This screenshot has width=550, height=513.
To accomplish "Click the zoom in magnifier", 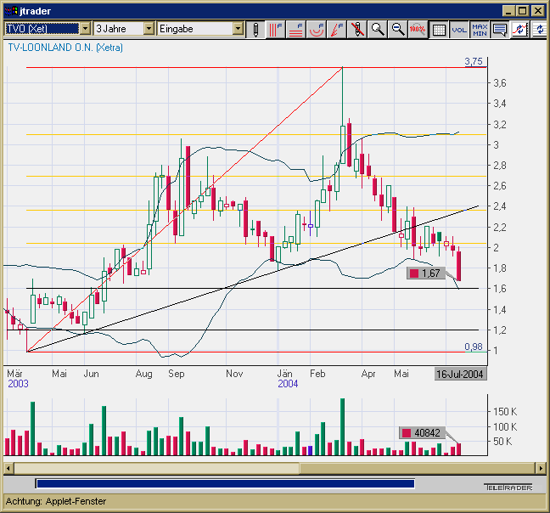I will (378, 29).
